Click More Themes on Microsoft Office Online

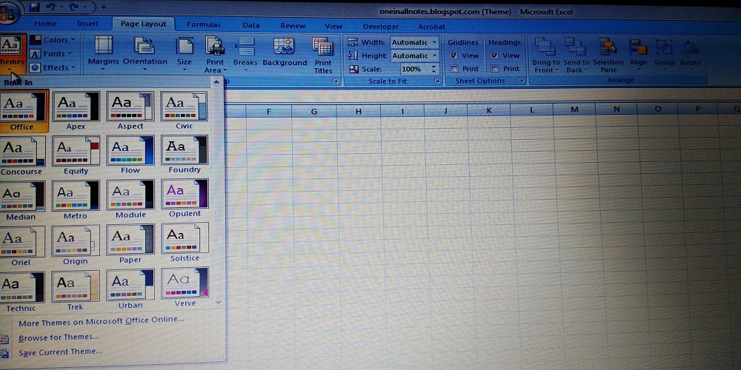(x=102, y=320)
